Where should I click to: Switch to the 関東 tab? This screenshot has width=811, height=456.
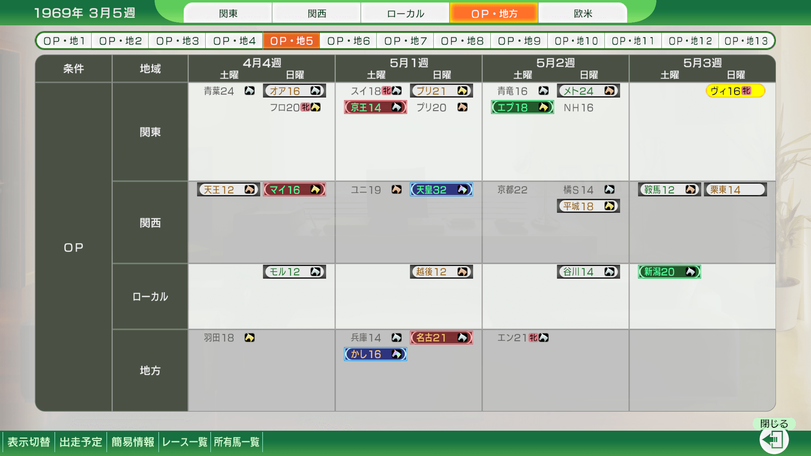coord(228,14)
